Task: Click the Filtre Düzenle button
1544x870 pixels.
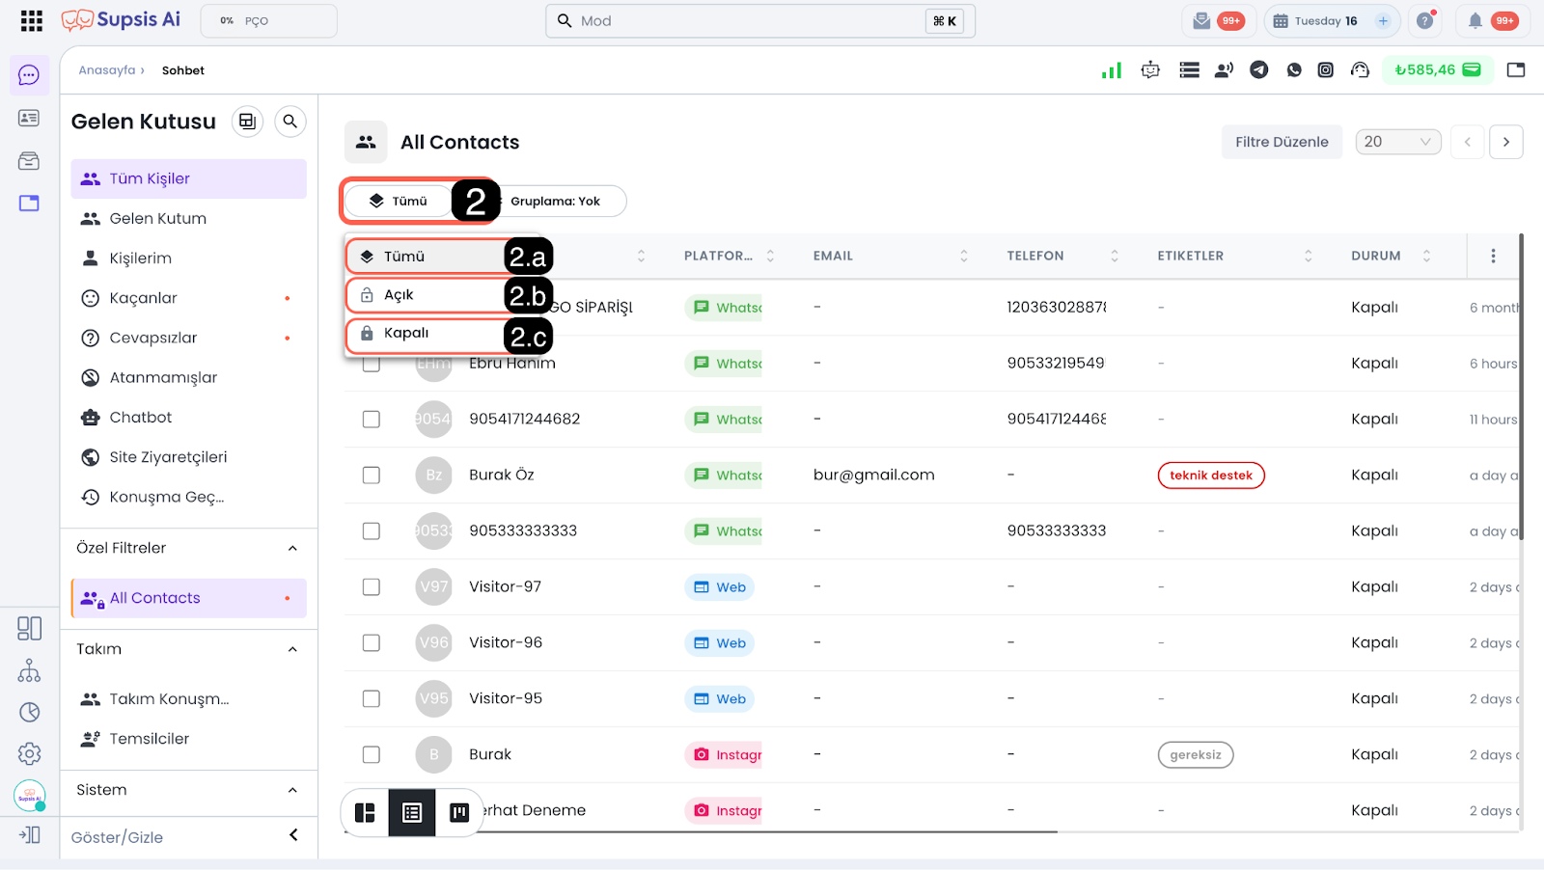Action: click(x=1282, y=142)
